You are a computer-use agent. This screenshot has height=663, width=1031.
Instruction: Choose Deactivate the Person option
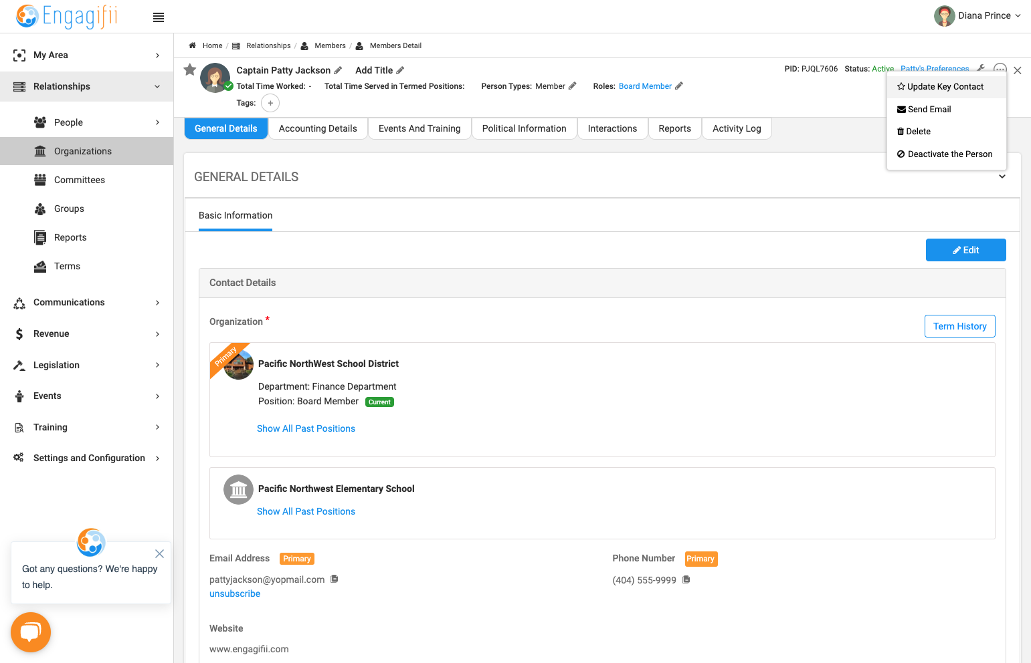(946, 154)
